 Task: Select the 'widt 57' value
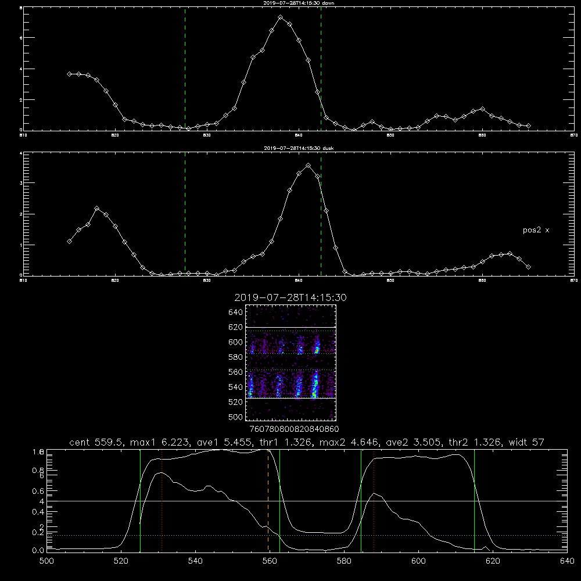(526, 442)
